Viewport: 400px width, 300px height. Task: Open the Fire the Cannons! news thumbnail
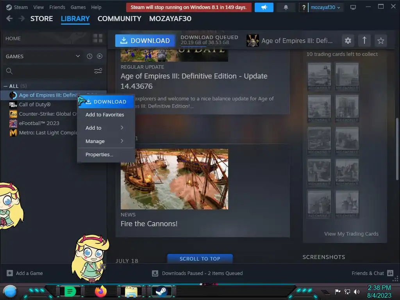[x=174, y=179]
